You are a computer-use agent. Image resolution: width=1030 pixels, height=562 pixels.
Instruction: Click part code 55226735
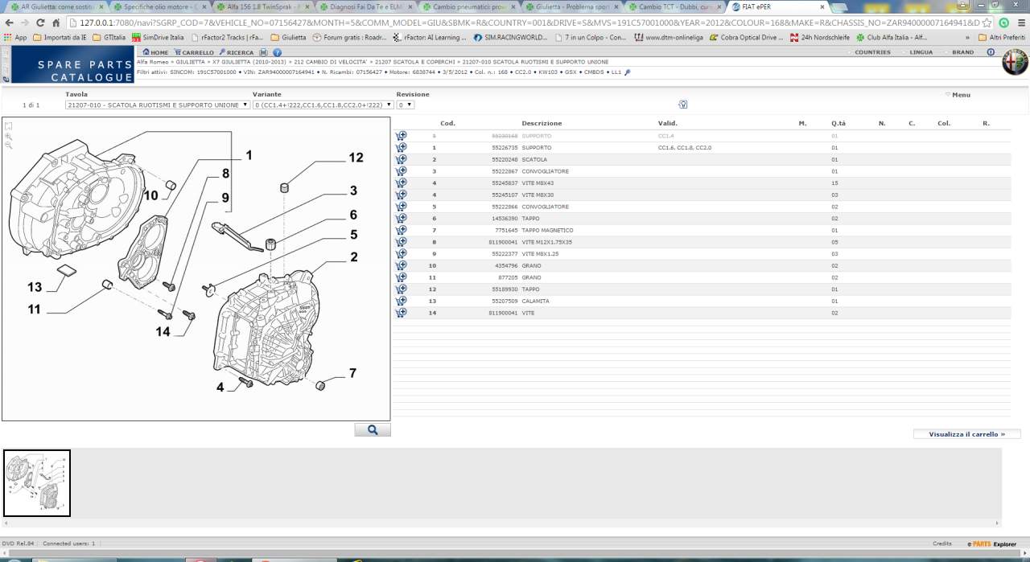click(506, 148)
